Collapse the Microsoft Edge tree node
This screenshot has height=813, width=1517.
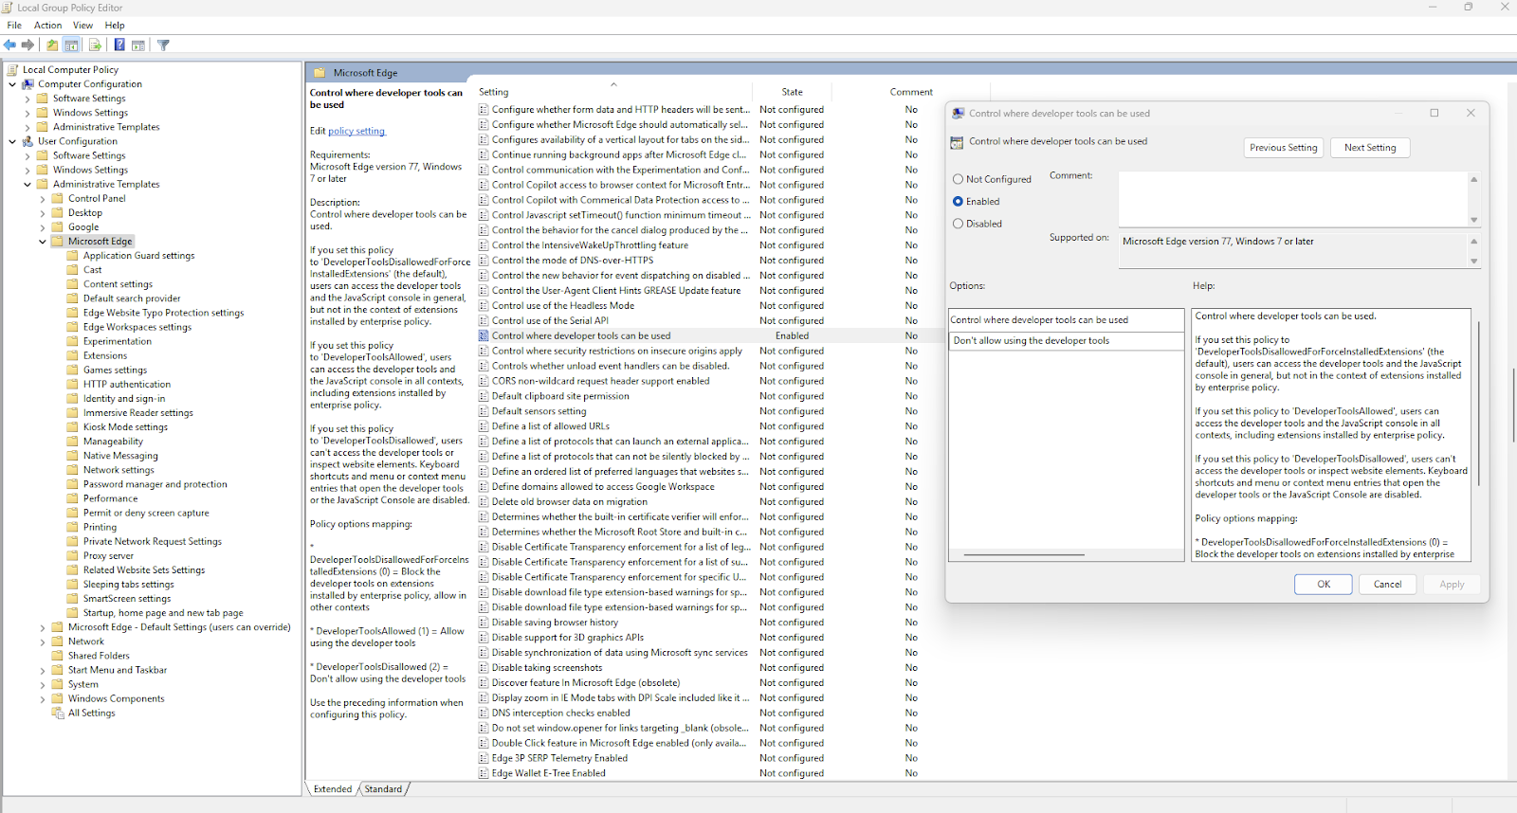point(43,242)
